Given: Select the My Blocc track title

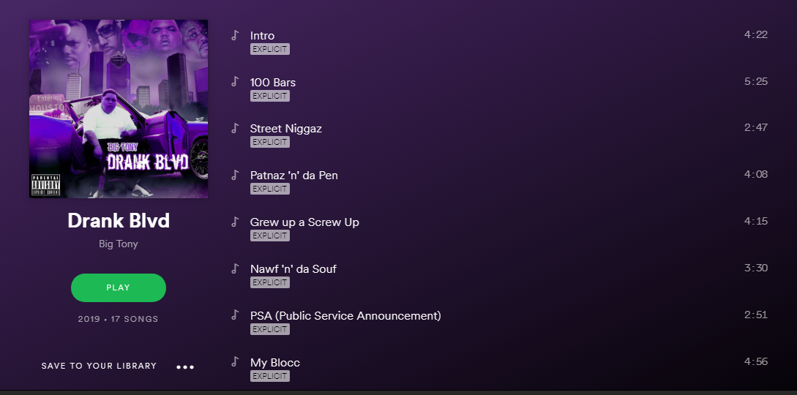Looking at the screenshot, I should [275, 363].
